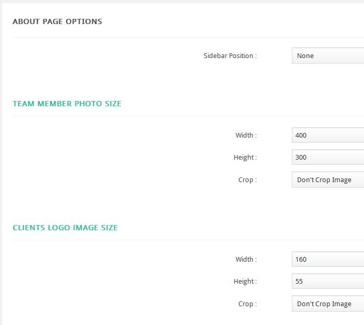Click the Width label for team member photo
Screen dimensions: 364x325
point(246,135)
